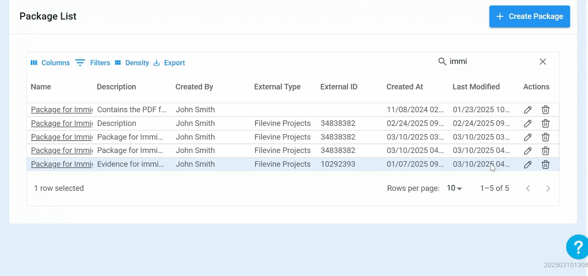Image resolution: width=588 pixels, height=276 pixels.
Task: Sort by the Description column header
Action: (116, 87)
